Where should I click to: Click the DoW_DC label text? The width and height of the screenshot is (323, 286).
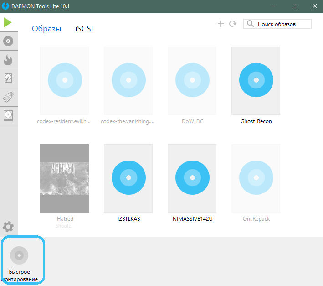pos(193,121)
